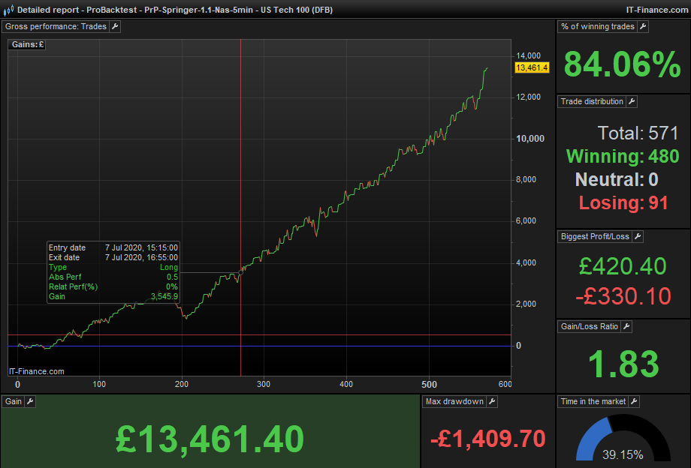The height and width of the screenshot is (468, 691).
Task: Select the Trade distribution panel title
Action: click(592, 101)
